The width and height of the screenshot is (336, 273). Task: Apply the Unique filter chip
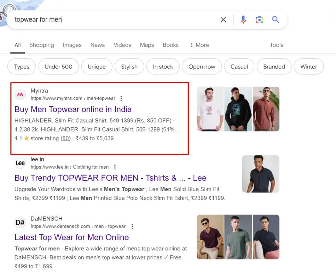97,67
